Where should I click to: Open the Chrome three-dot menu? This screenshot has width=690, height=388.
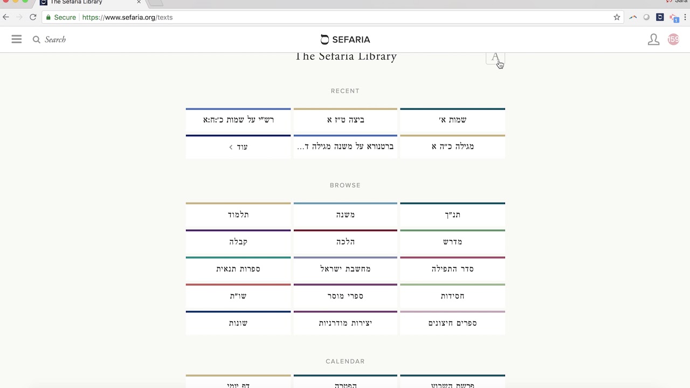point(686,17)
